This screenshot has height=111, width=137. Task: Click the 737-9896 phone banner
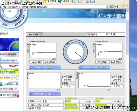[9, 95]
